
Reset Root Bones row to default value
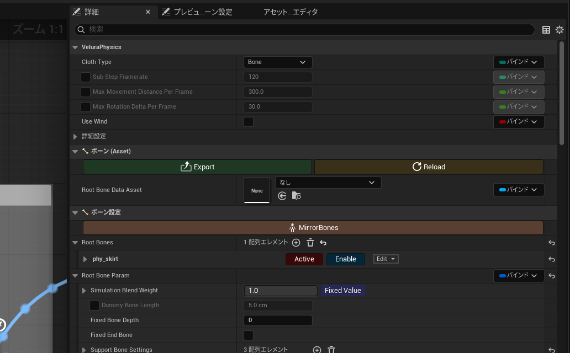[552, 243]
